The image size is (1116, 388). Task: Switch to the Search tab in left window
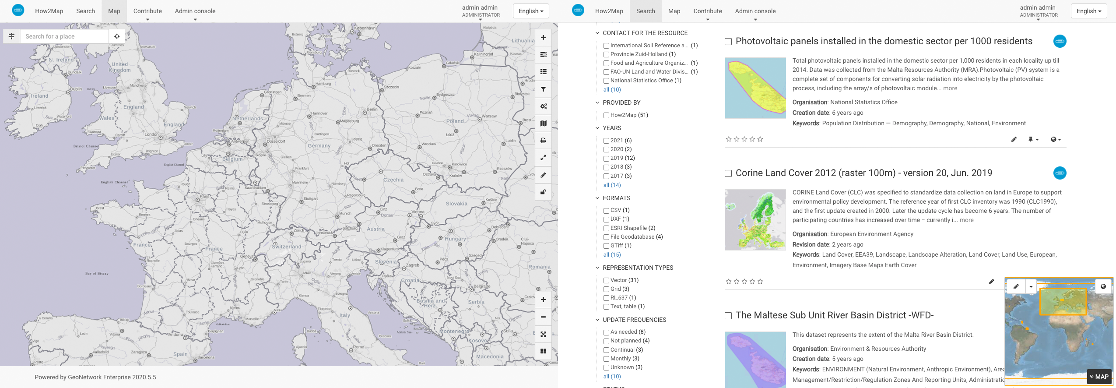[x=85, y=11]
